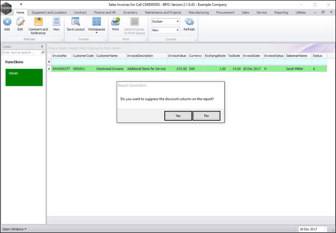Viewport: 336px width, 233px height.
Task: Open the New status dropdown
Action: point(178,30)
